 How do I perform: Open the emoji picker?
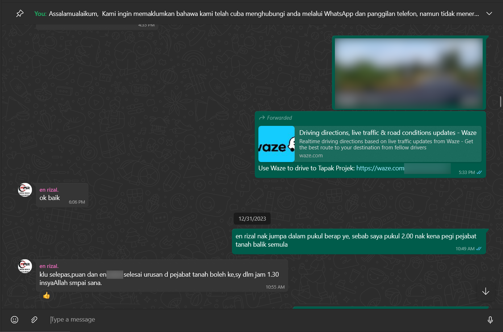(14, 320)
